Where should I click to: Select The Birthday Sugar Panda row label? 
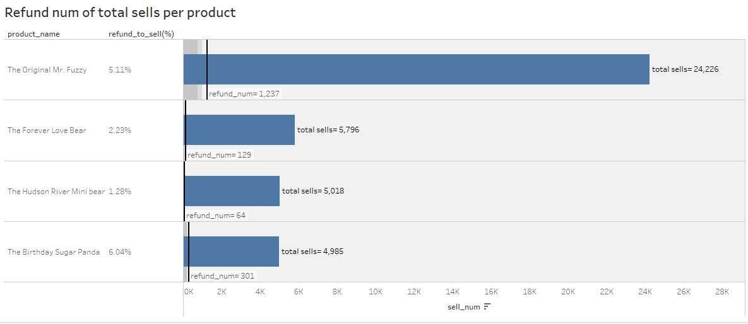(54, 252)
